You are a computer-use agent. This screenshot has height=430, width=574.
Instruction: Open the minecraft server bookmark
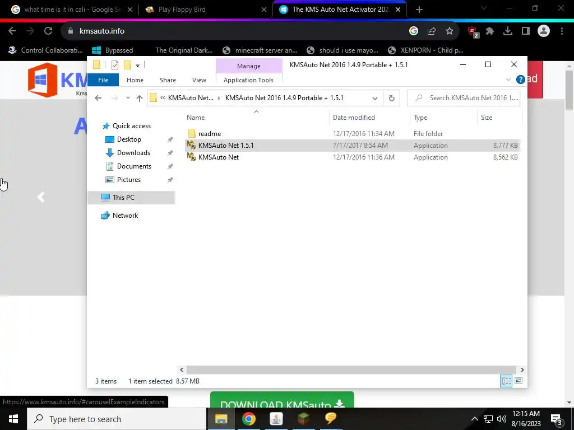point(260,50)
